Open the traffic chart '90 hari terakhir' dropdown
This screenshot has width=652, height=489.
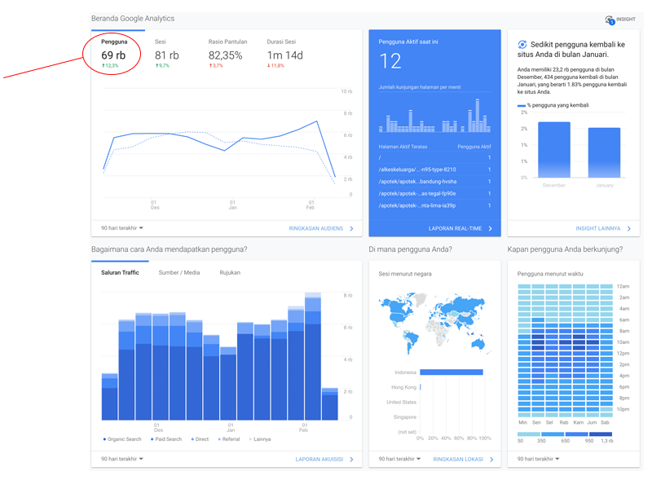tap(121, 459)
